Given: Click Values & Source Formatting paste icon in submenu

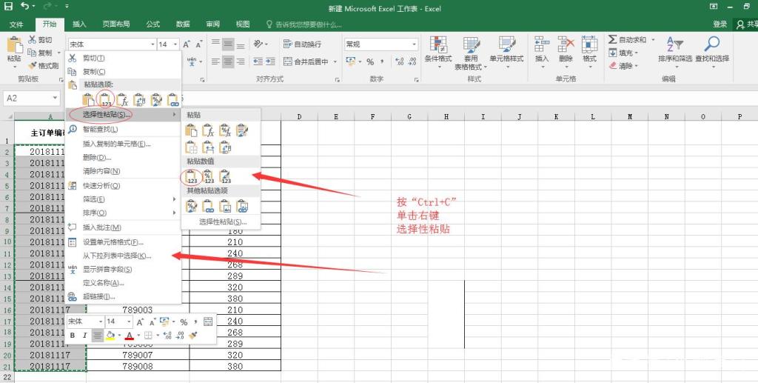Looking at the screenshot, I should tap(225, 177).
